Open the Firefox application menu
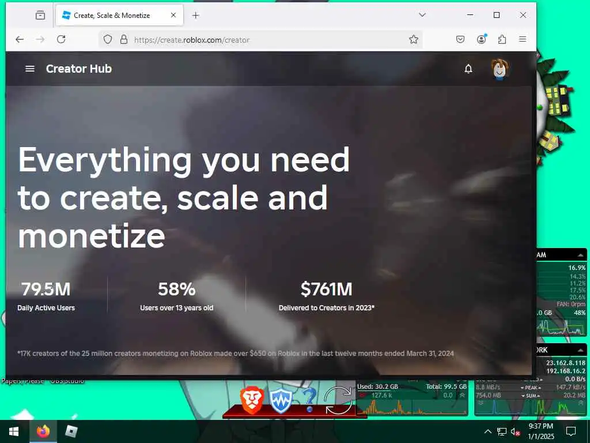Screen dimensions: 590x443 point(523,39)
